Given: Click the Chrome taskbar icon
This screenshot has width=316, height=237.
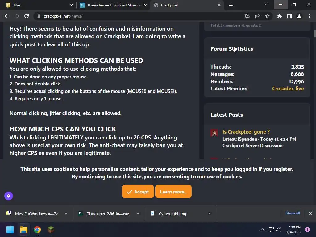Looking at the screenshot, I should click(x=37, y=230).
